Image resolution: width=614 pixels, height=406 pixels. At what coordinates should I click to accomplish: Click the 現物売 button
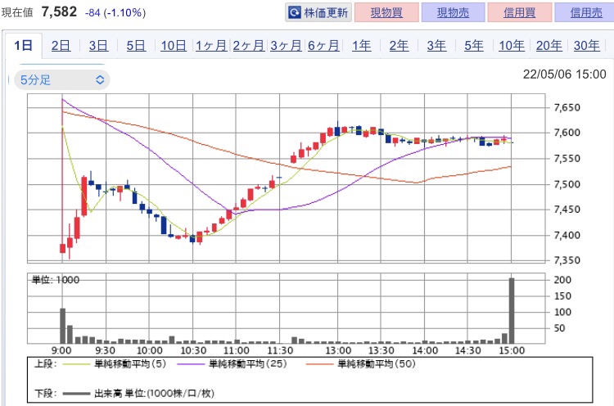pyautogui.click(x=453, y=12)
